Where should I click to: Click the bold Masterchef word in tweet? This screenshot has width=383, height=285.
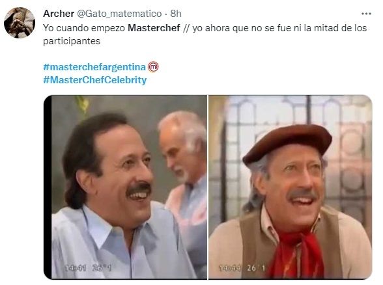click(x=154, y=28)
